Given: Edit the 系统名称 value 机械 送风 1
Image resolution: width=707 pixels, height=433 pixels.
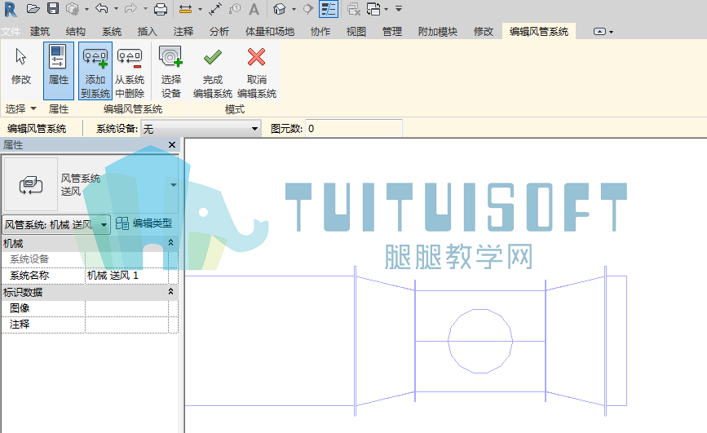Looking at the screenshot, I should (x=126, y=276).
